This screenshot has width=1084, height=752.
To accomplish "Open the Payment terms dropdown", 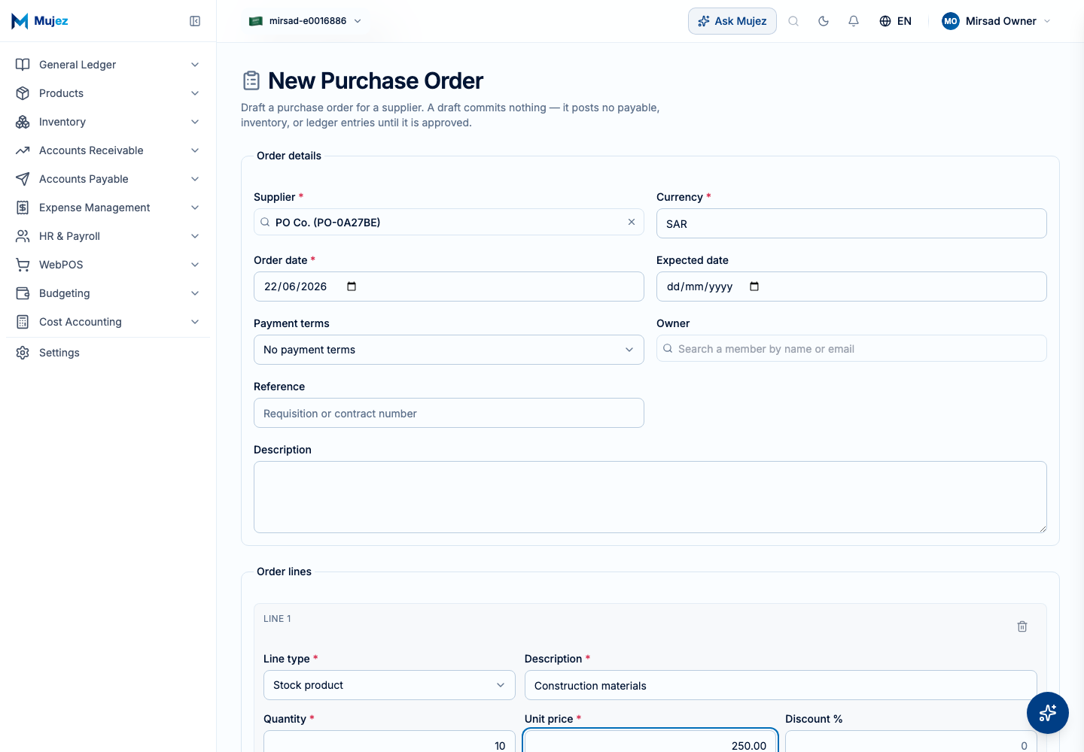I will (x=449, y=350).
